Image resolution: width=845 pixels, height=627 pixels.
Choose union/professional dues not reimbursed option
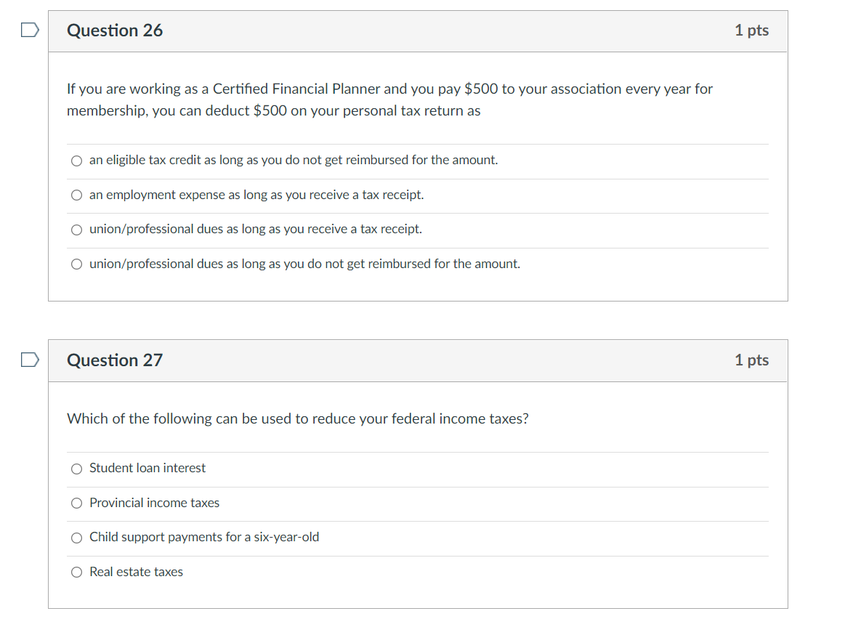coord(76,264)
